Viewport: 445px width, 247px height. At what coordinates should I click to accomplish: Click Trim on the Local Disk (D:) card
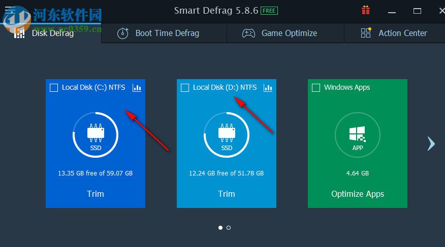coord(227,194)
